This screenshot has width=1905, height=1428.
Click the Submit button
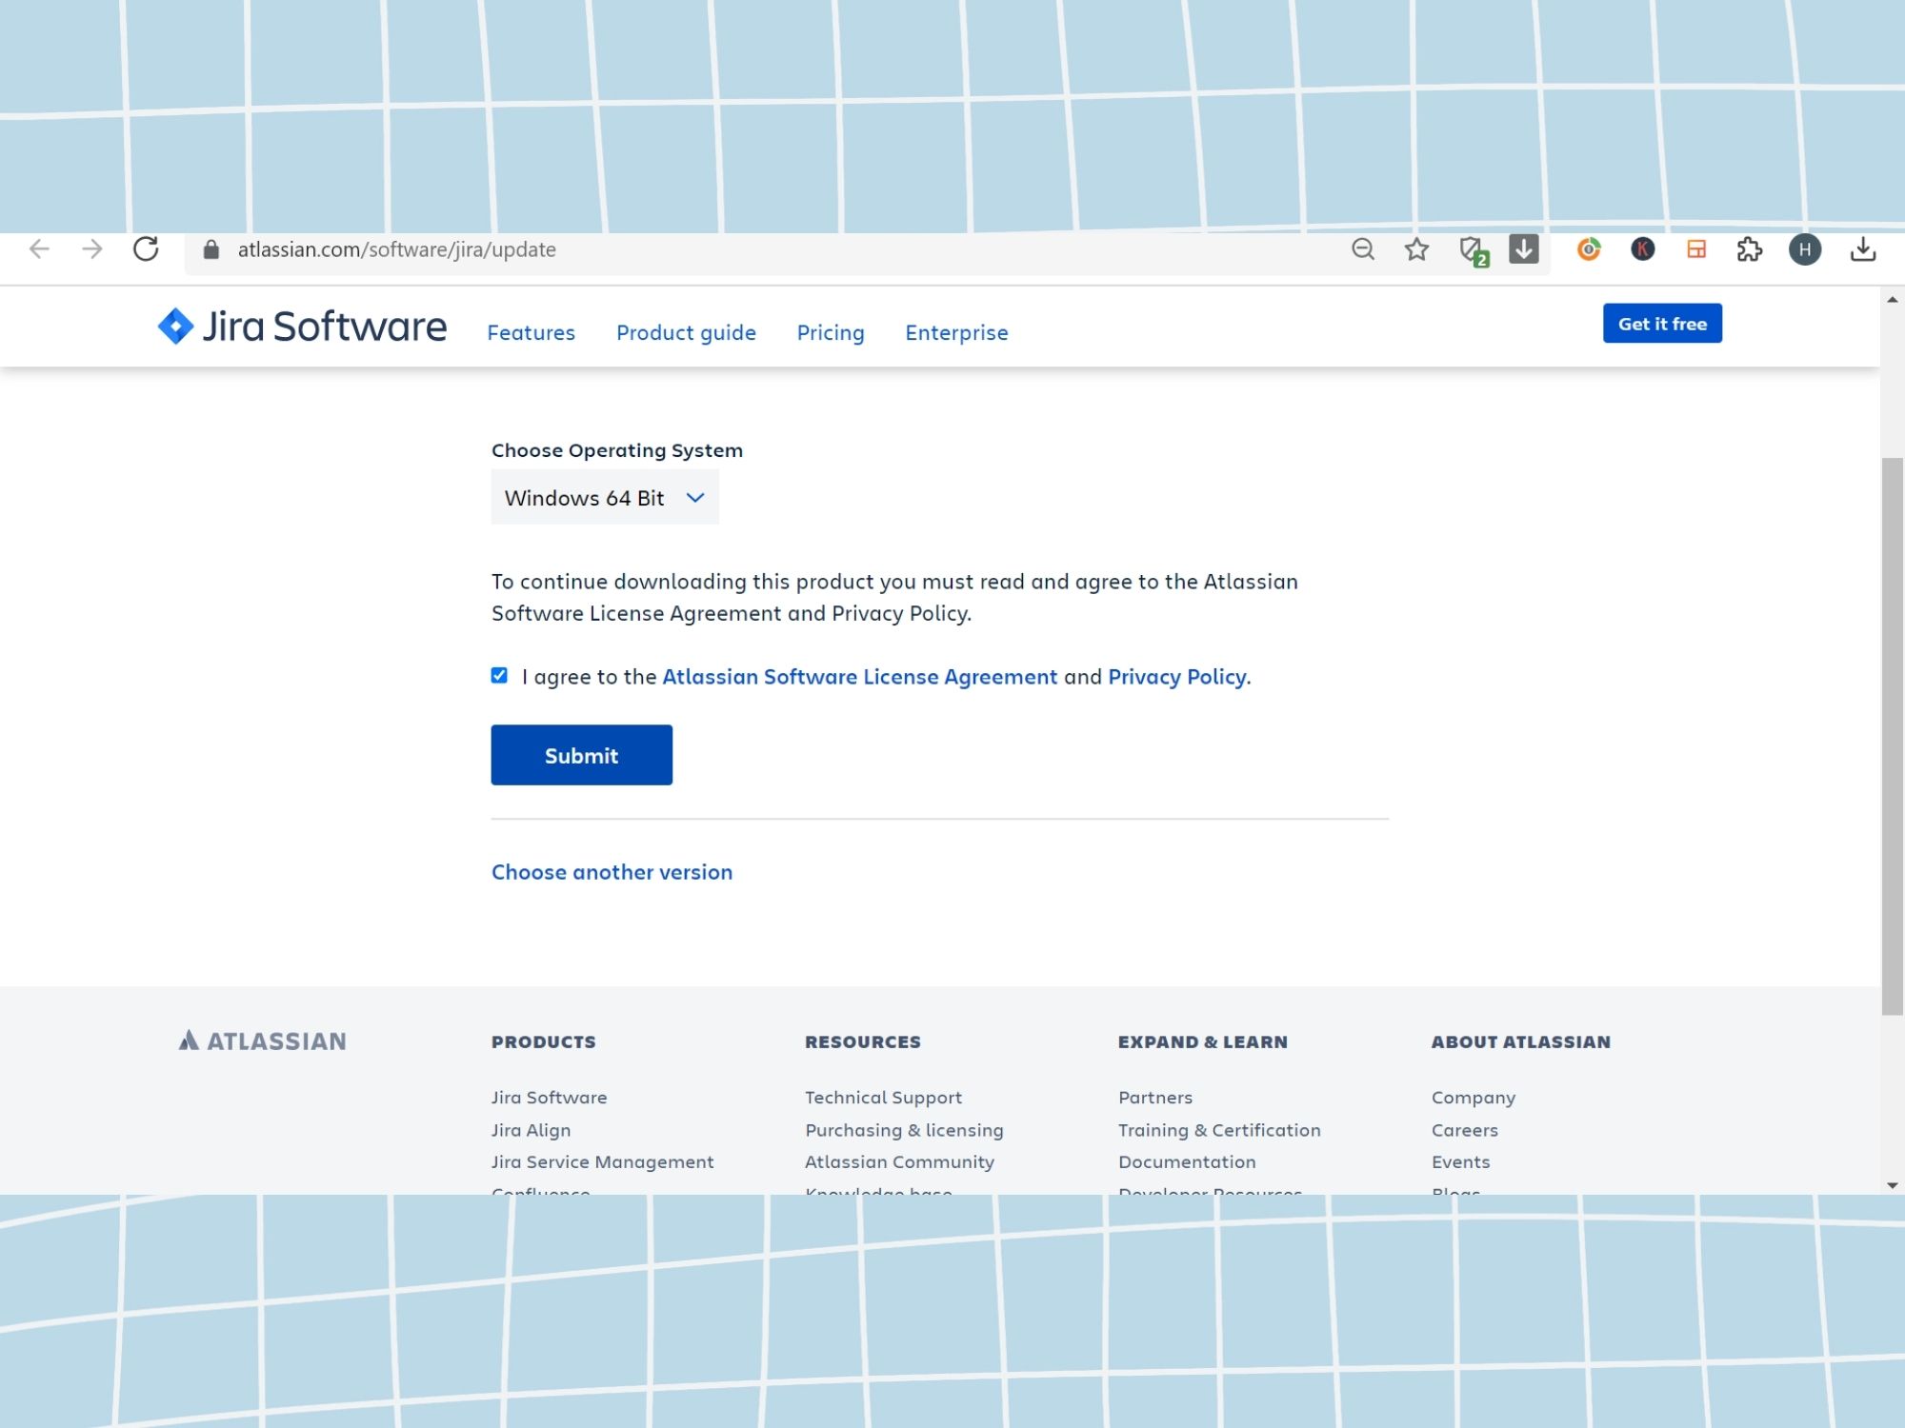(x=582, y=755)
